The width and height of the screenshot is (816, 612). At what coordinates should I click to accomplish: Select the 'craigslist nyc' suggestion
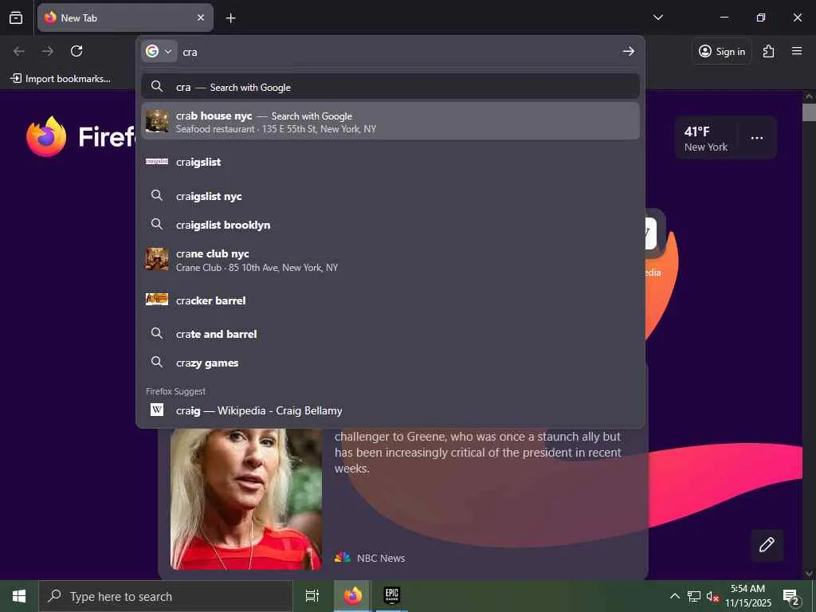390,196
